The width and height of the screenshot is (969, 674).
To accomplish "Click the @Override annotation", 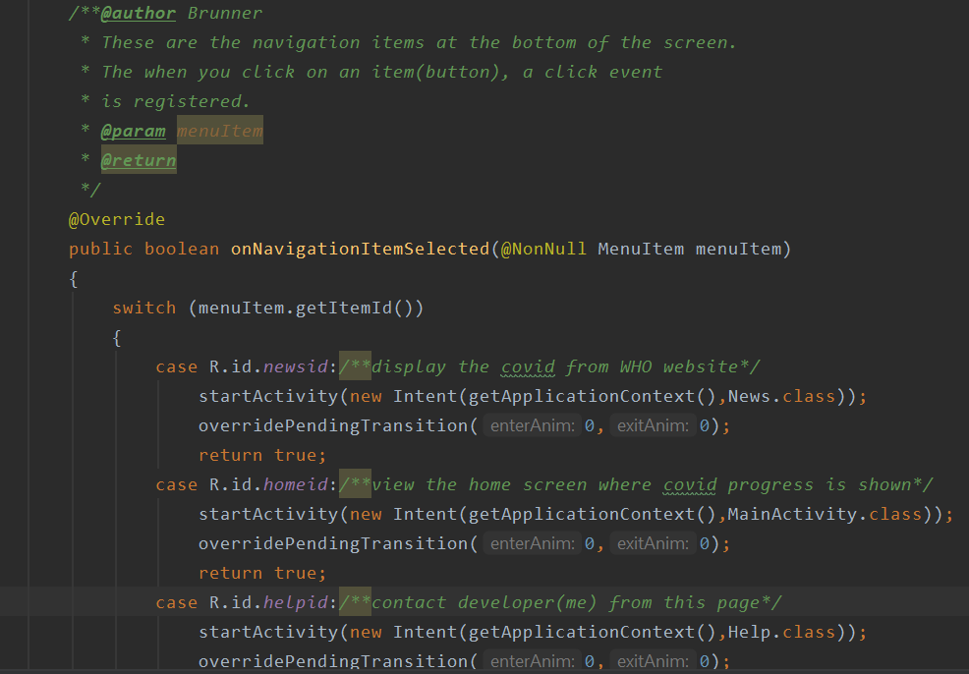I will click(117, 219).
